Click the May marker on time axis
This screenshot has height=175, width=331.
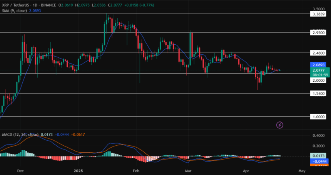coord(302,170)
